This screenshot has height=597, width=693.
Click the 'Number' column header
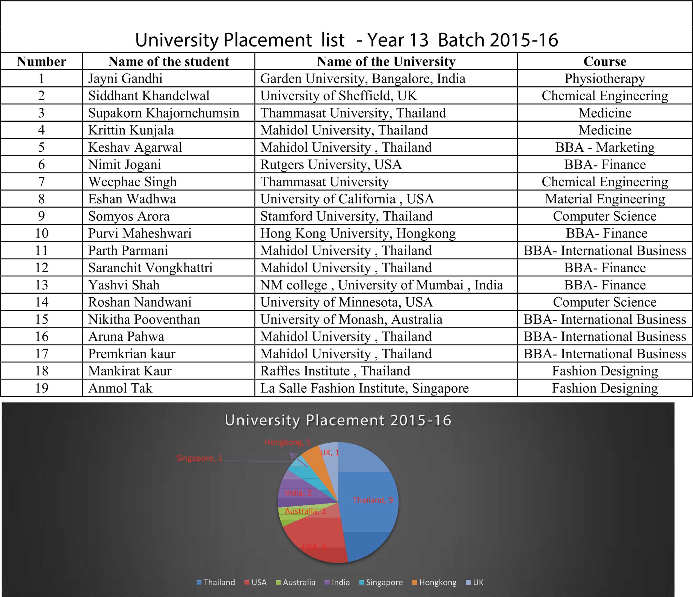tap(41, 62)
